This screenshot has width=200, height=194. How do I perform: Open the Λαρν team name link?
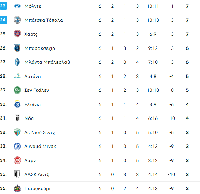(30, 161)
